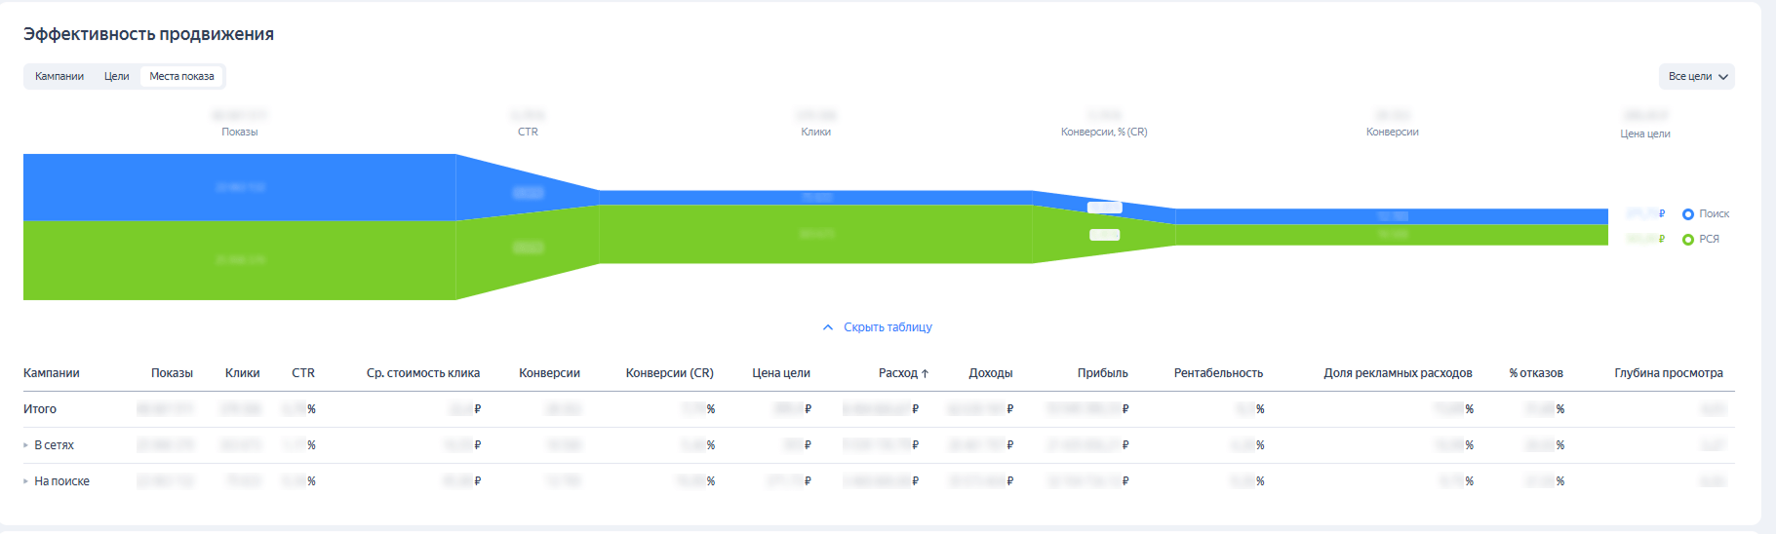
Task: Click the % отказов column header
Action: pyautogui.click(x=1535, y=373)
